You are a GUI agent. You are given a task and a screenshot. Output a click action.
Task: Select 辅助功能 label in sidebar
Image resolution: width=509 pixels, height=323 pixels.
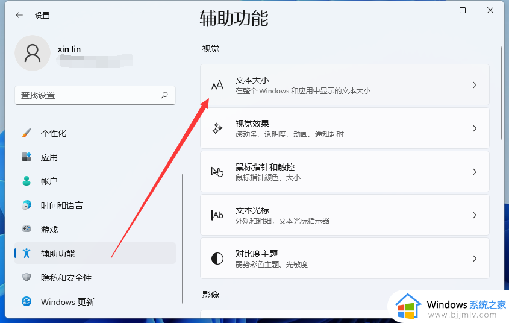(x=58, y=254)
